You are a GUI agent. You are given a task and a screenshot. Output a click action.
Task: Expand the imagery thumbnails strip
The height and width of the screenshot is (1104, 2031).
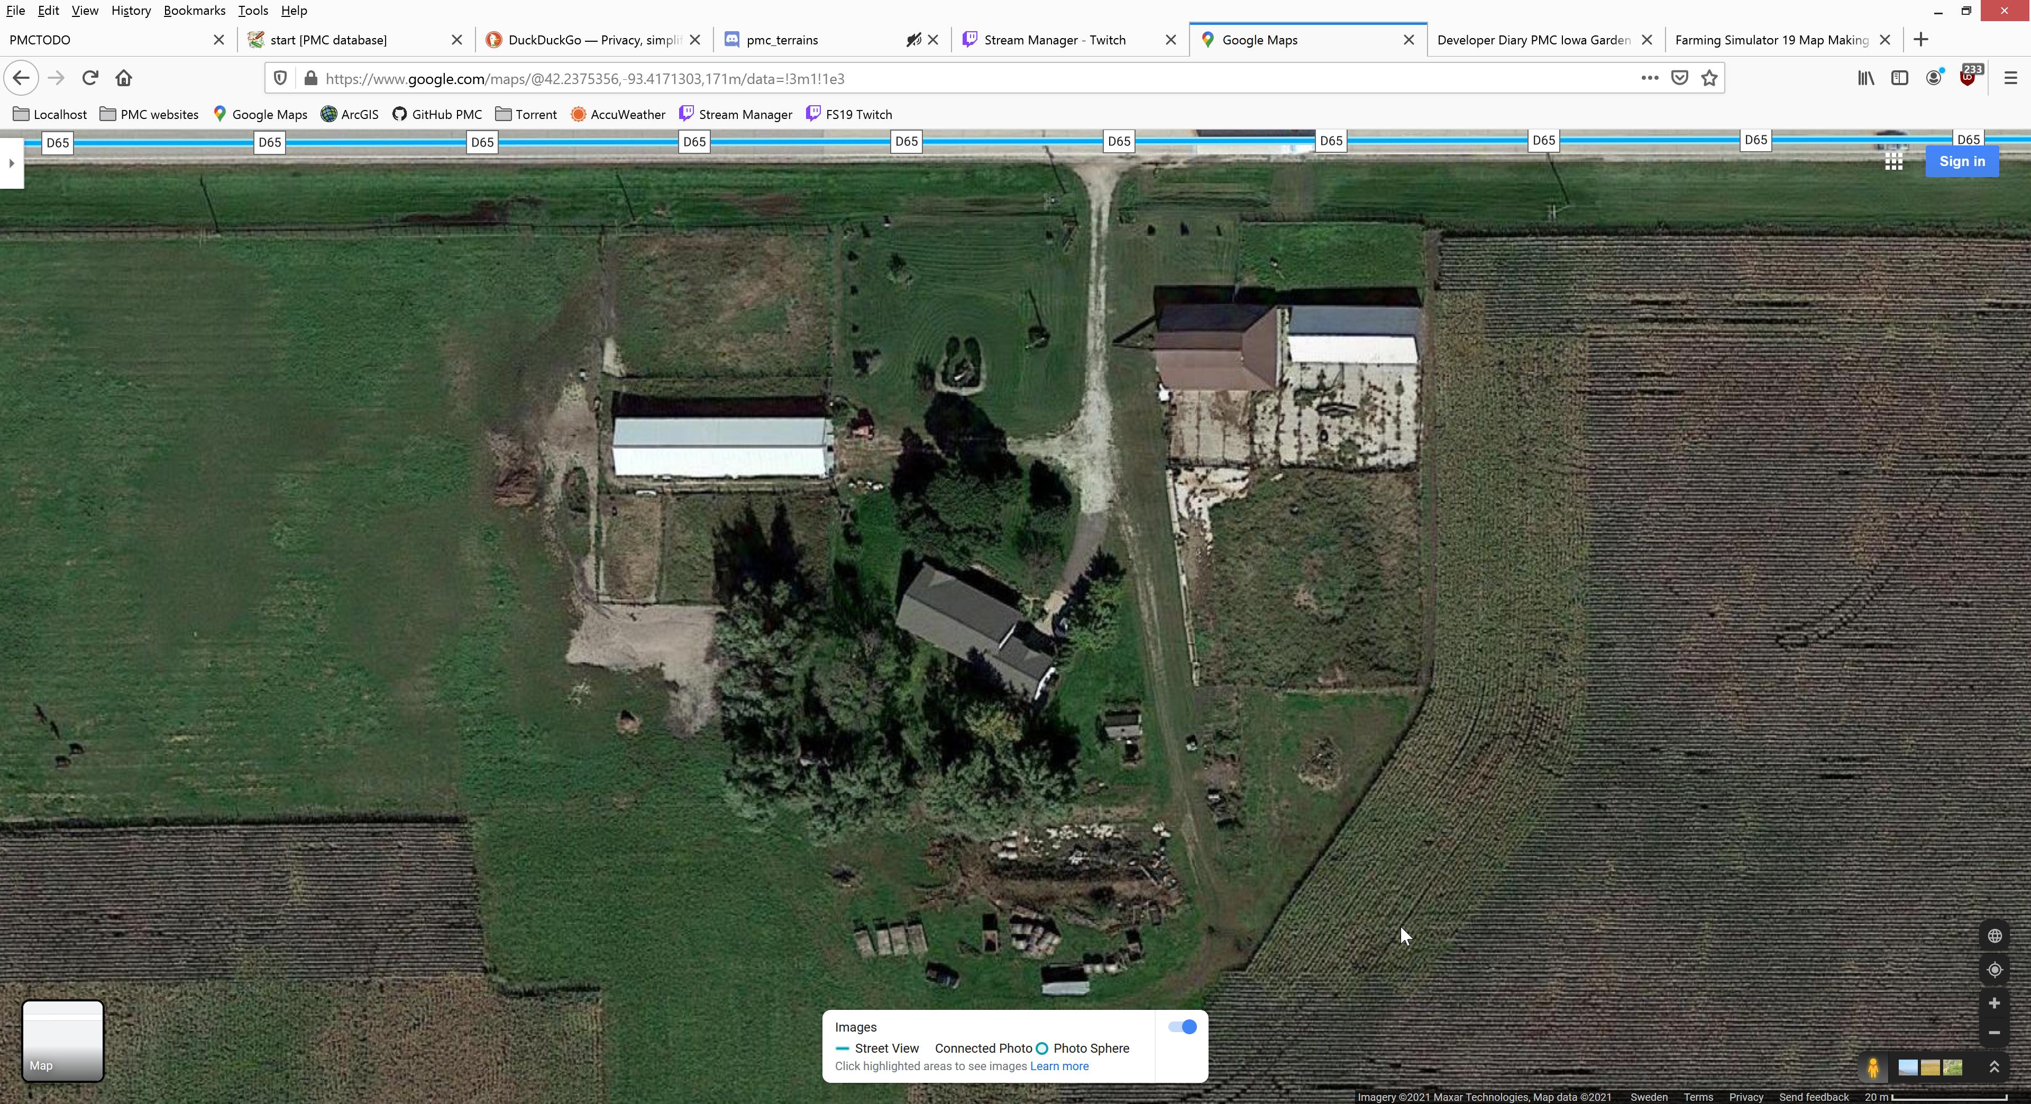(x=1995, y=1067)
